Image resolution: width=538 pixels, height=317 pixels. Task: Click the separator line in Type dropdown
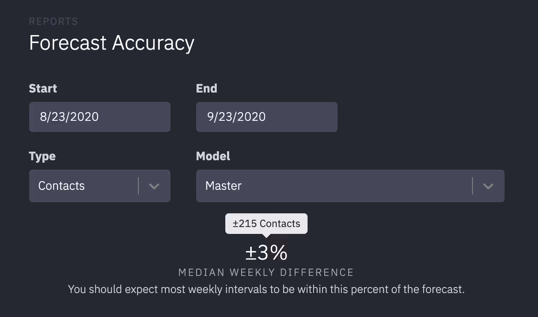(x=138, y=186)
